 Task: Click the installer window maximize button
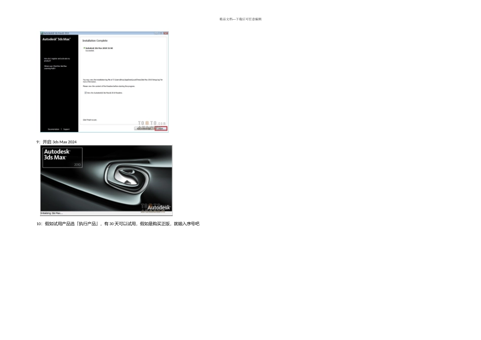[x=161, y=33]
